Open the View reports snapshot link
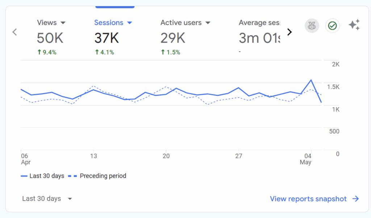Viewport: 371px width, 218px height. pyautogui.click(x=308, y=199)
